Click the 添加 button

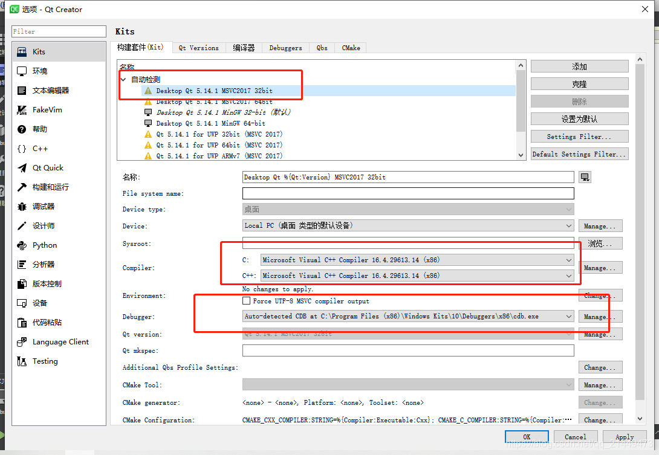(580, 66)
